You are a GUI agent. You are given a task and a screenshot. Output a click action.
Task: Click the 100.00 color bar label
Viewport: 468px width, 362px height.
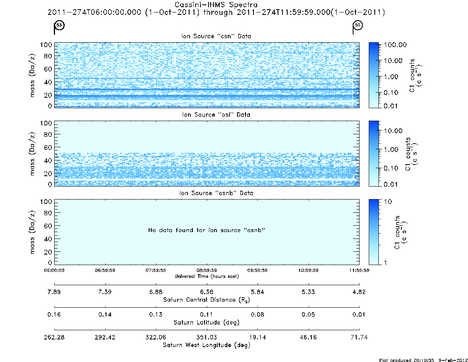[395, 45]
